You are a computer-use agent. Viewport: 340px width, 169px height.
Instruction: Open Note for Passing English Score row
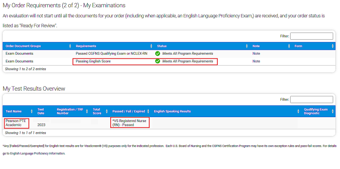(256, 61)
